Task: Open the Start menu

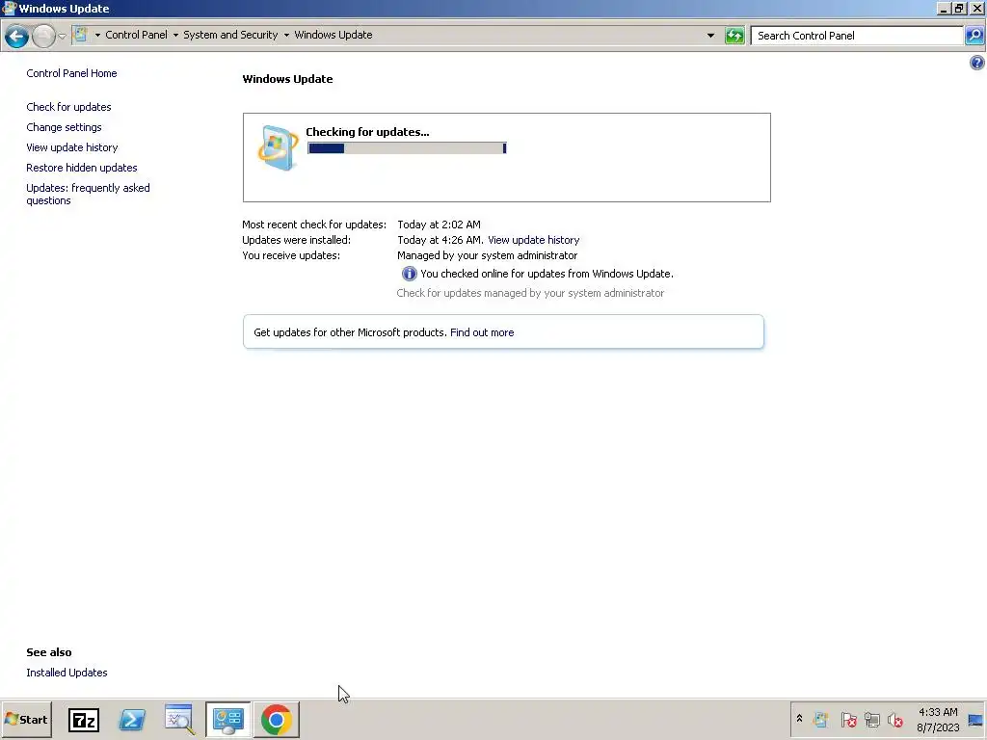Action: [26, 719]
